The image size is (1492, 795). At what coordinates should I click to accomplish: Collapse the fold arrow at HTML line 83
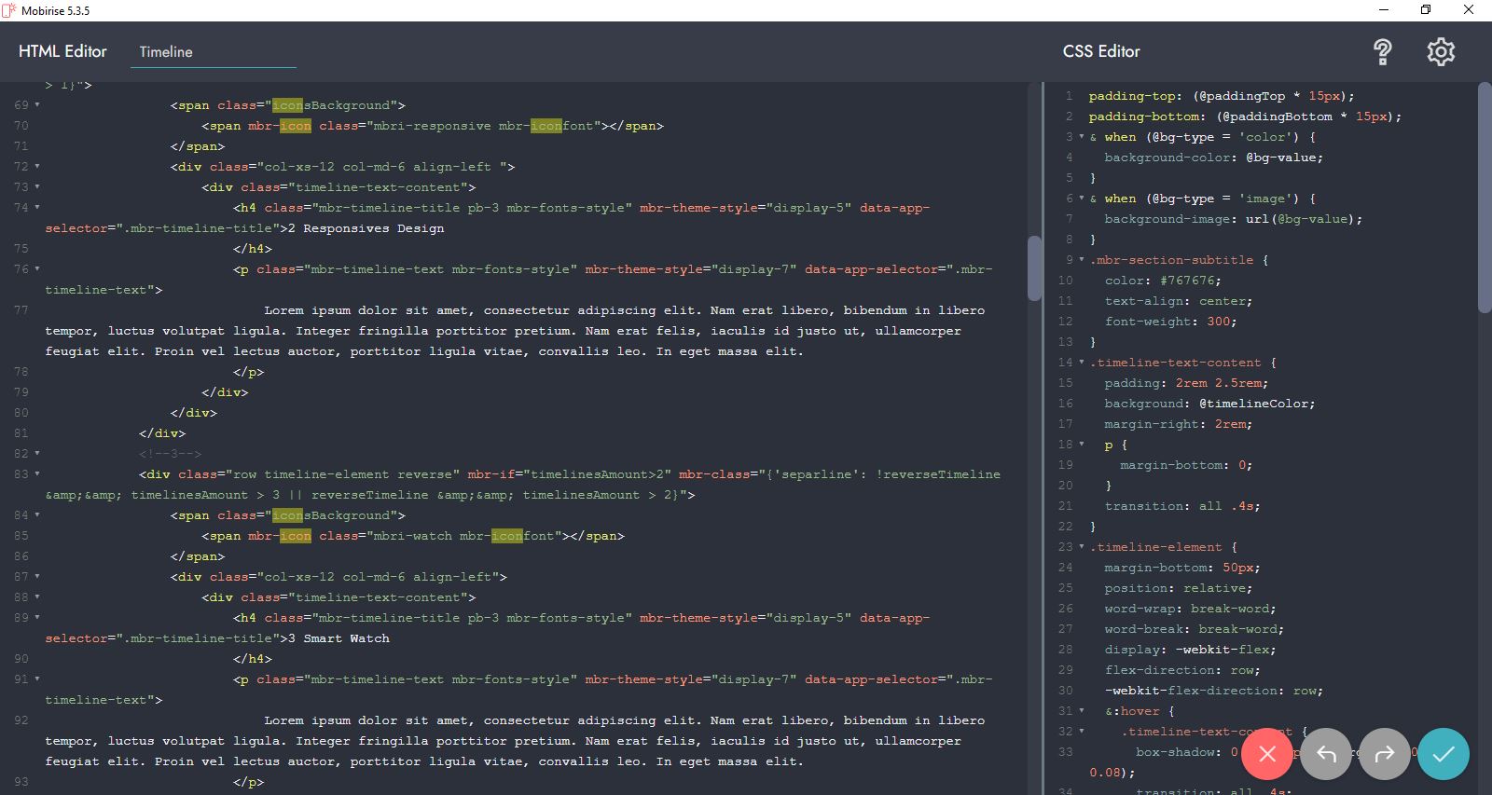click(x=37, y=474)
